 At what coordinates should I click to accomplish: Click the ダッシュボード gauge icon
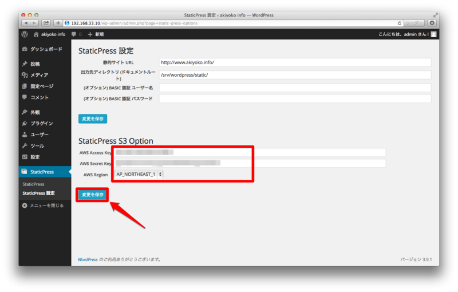click(x=25, y=49)
